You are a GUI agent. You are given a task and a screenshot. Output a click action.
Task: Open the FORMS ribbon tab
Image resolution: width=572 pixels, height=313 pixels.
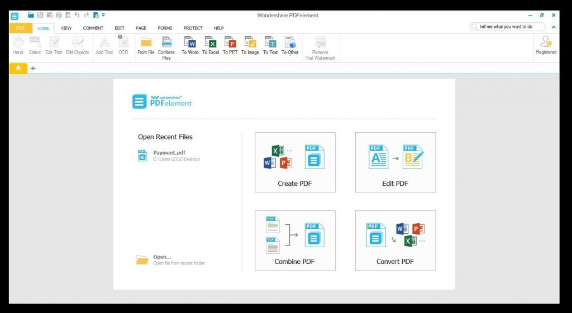click(165, 28)
